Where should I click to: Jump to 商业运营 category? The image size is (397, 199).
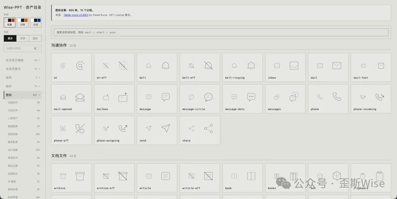tap(23, 166)
